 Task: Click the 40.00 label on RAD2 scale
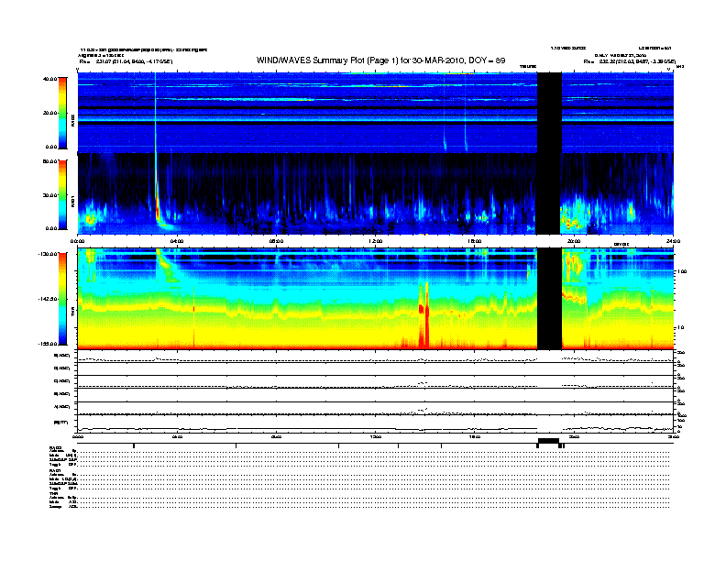[x=50, y=79]
